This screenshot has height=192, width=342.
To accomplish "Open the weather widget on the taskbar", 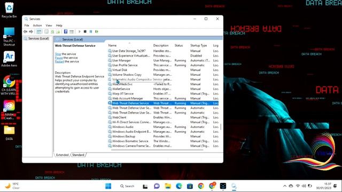I will [12, 186].
